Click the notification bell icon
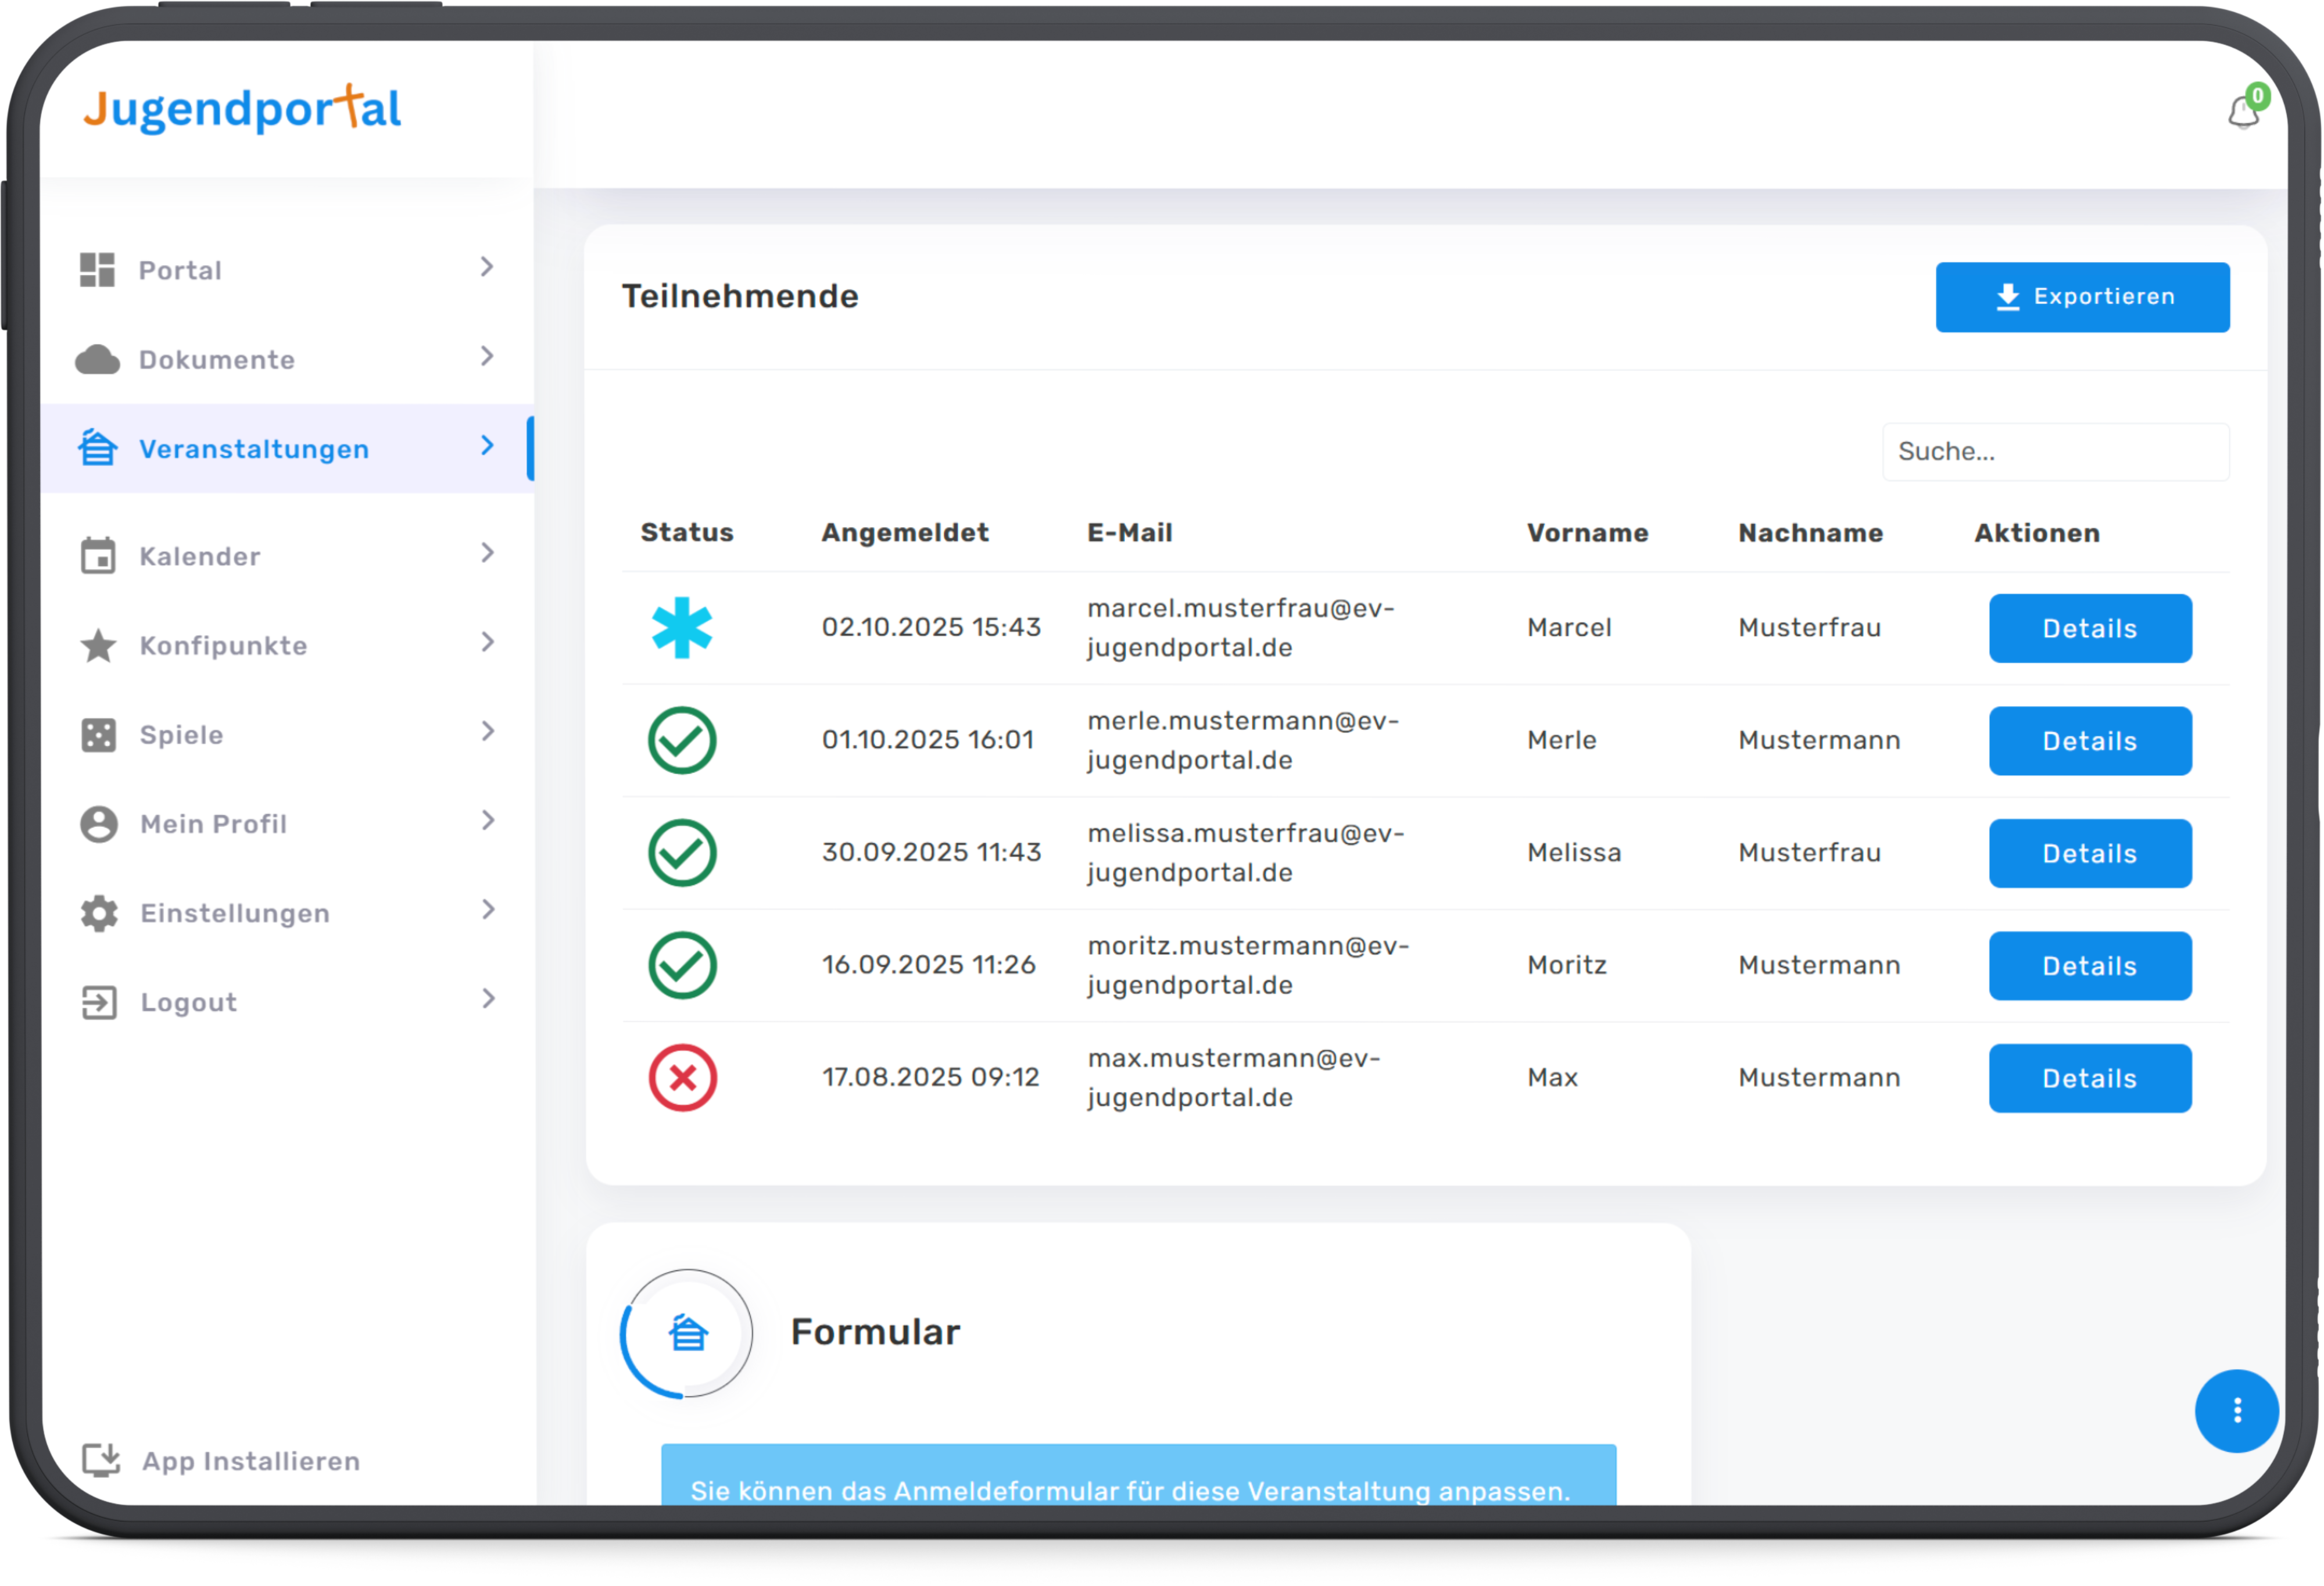This screenshot has height=1586, width=2324. tap(2243, 112)
